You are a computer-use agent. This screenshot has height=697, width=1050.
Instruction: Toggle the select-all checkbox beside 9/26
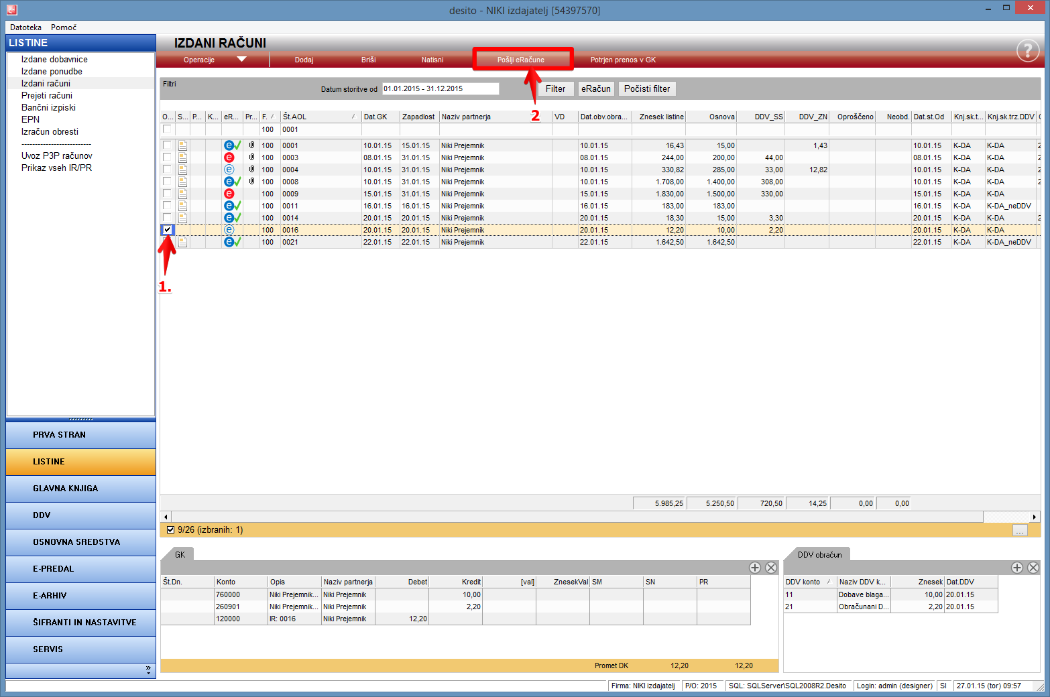click(x=170, y=529)
